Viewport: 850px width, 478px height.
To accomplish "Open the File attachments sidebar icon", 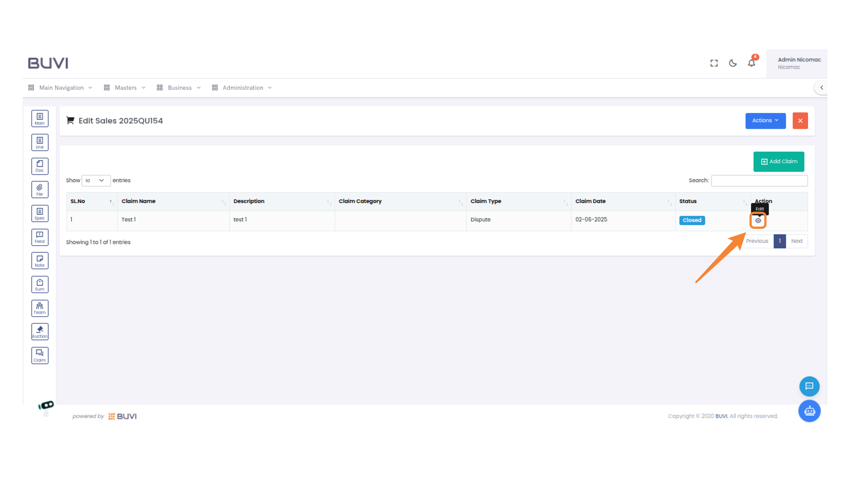I will pos(40,190).
